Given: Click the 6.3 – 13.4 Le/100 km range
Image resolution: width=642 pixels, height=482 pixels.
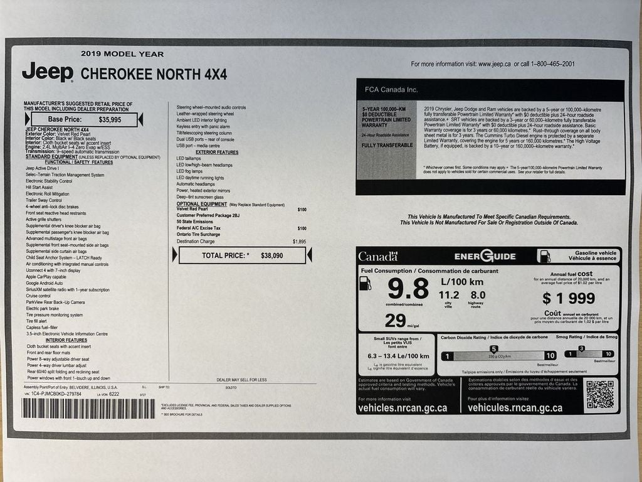Looking at the screenshot, I should 398,356.
